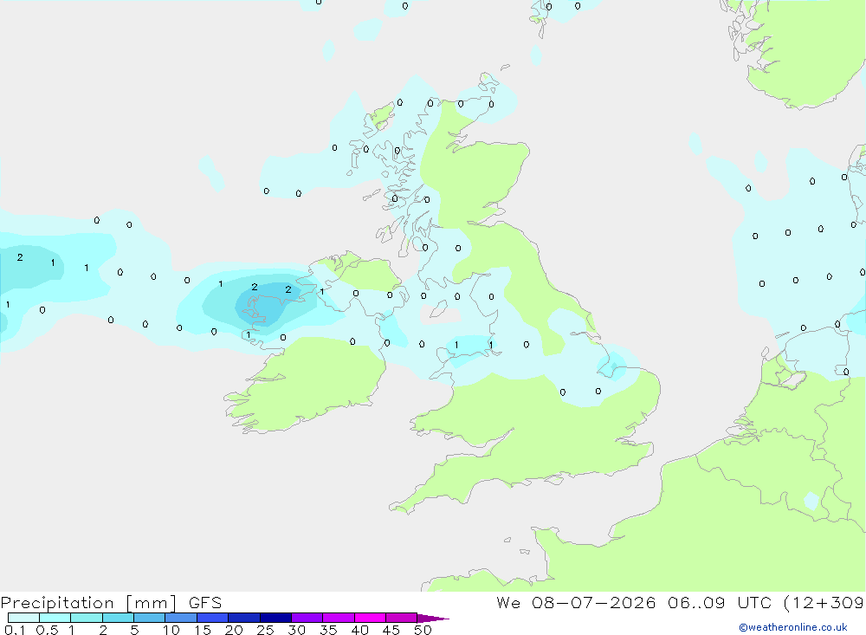Screen dimensions: 866x635
Task: Select the 30–35 mm violet legend swatch
Action: [x=307, y=618]
